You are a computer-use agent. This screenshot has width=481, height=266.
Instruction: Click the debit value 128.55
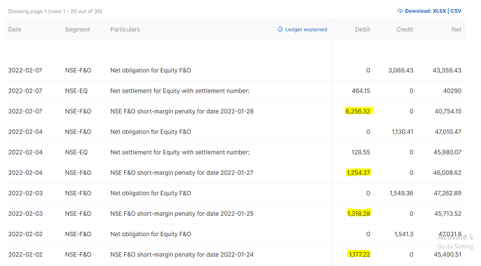coord(361,152)
